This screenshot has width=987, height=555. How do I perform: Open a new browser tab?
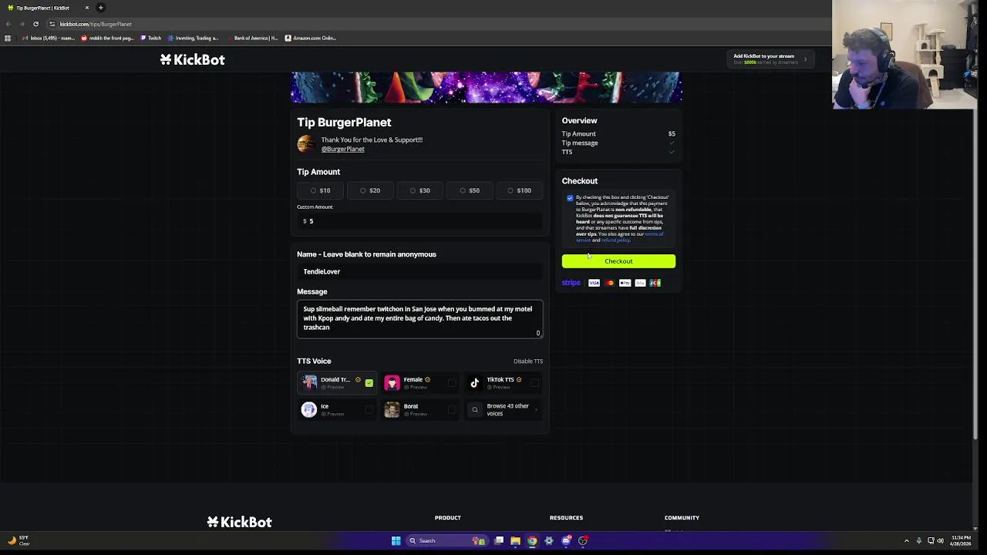point(100,8)
